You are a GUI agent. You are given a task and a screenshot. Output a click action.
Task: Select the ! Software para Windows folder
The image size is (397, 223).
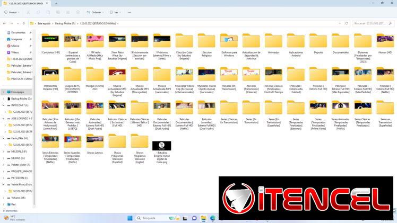[229, 45]
